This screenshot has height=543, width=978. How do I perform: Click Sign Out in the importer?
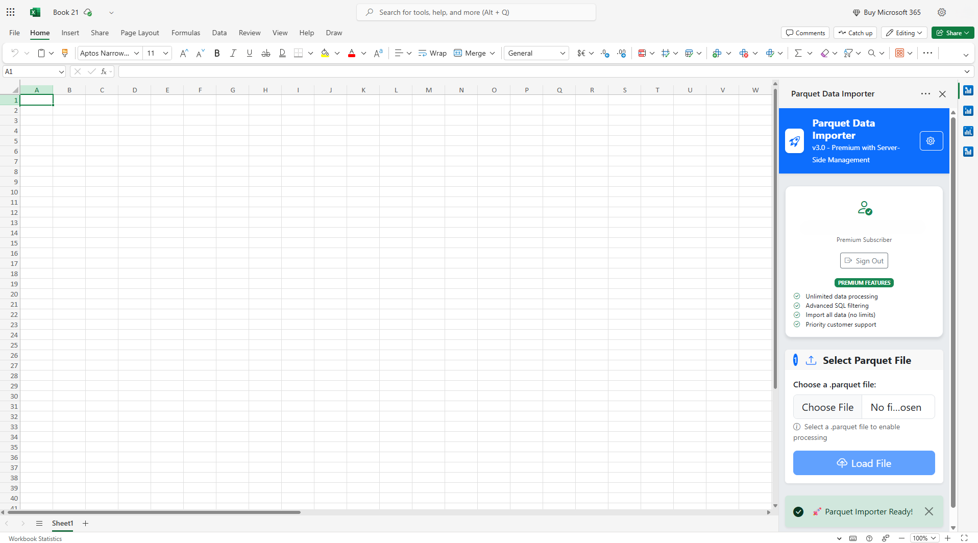click(x=864, y=261)
